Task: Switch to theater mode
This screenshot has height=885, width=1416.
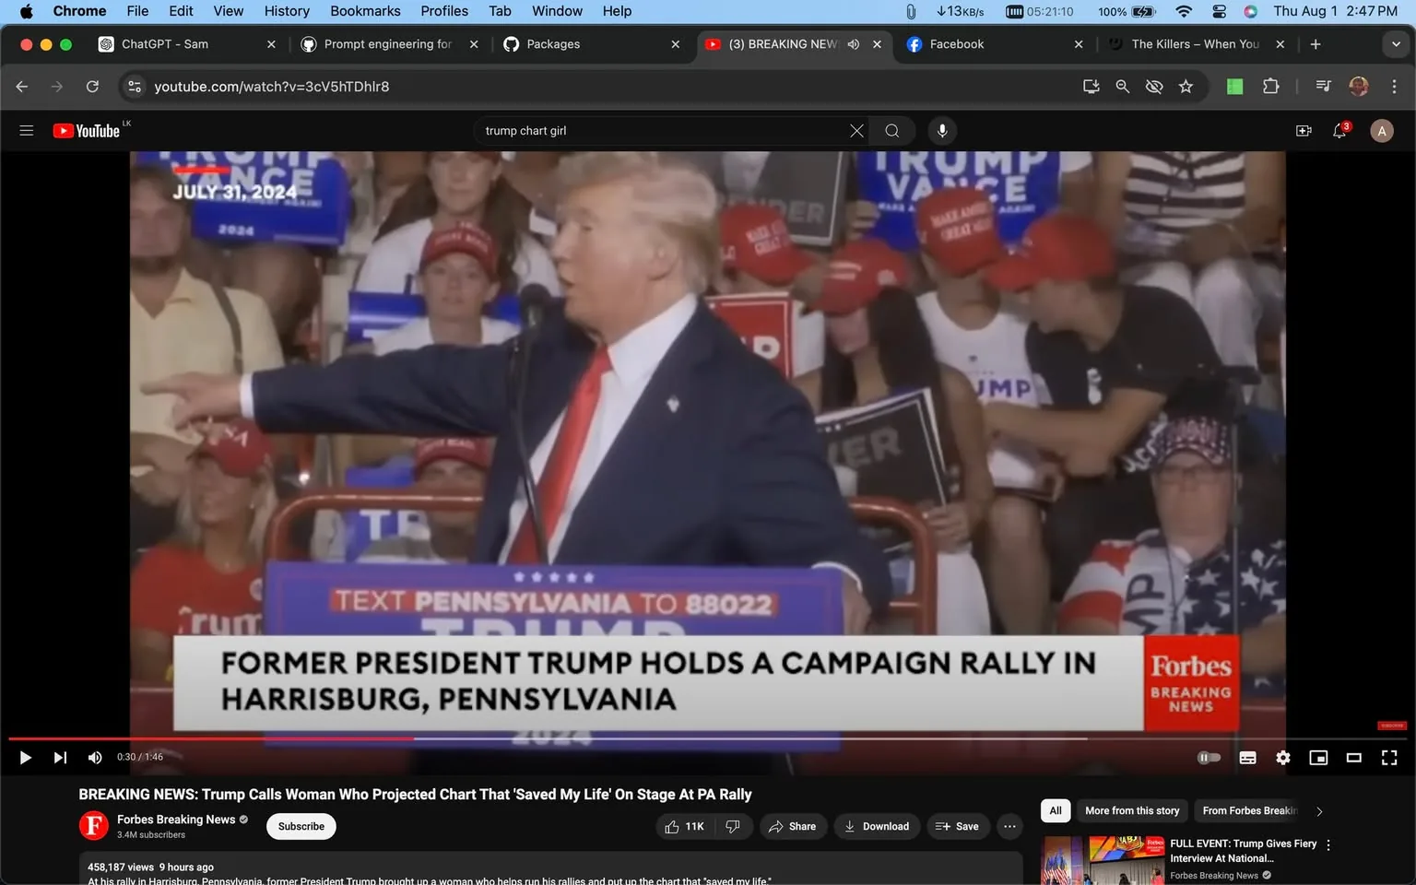Action: pyautogui.click(x=1353, y=757)
